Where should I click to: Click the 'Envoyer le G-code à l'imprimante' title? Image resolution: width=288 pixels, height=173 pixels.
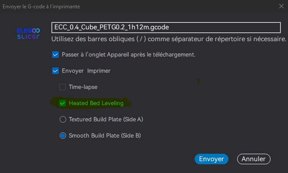41,7
